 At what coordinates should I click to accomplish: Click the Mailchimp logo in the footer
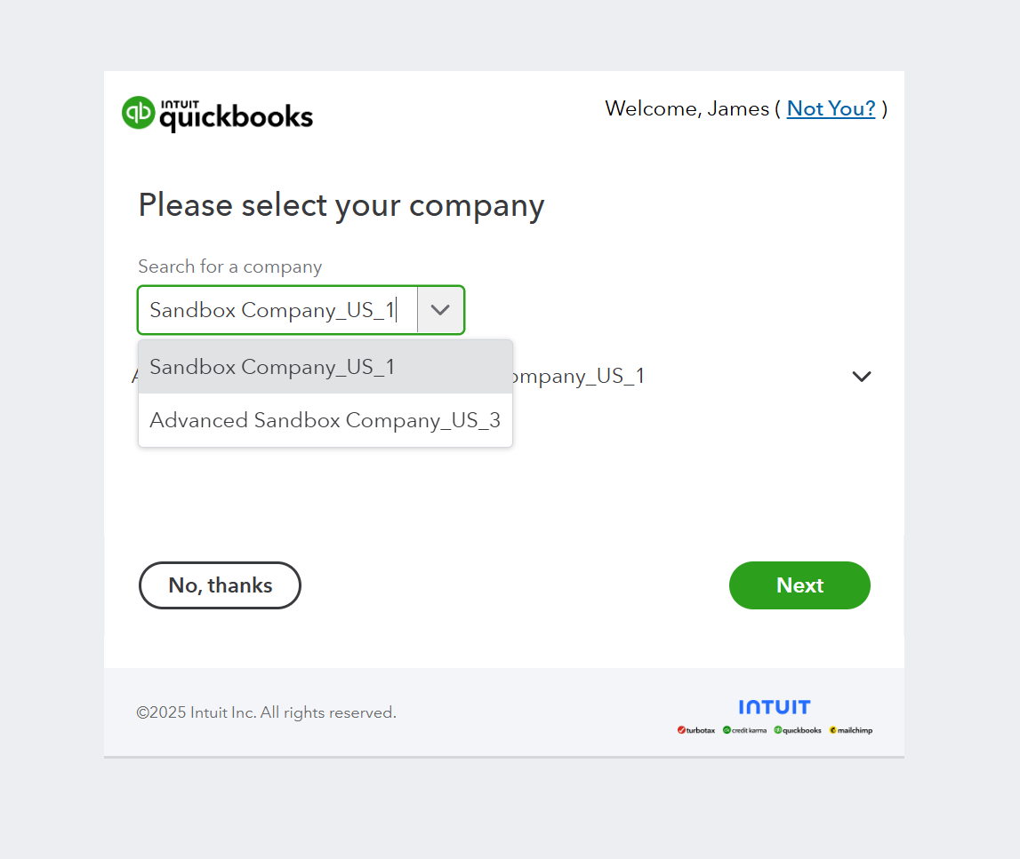point(851,730)
